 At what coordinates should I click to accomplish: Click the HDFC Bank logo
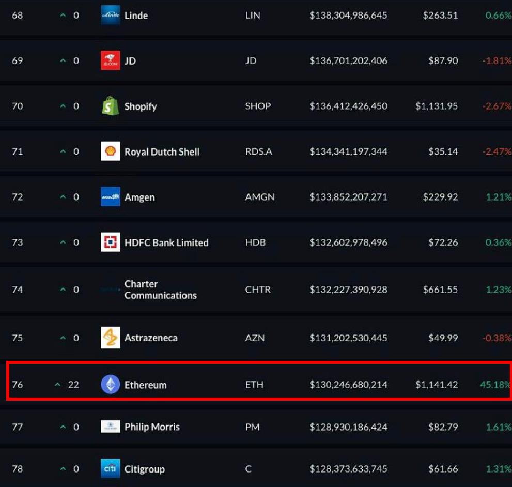[x=111, y=242]
